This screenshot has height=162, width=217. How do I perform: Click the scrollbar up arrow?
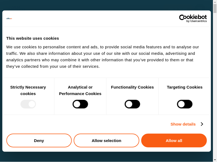tap(215, 2)
